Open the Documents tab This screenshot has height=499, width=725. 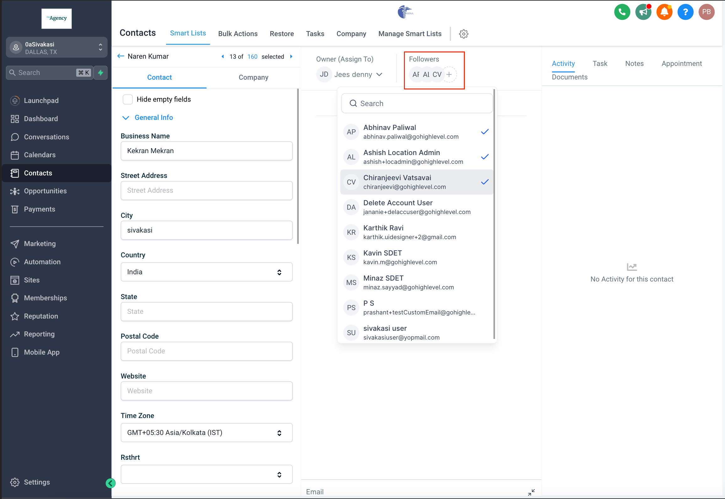pyautogui.click(x=570, y=77)
